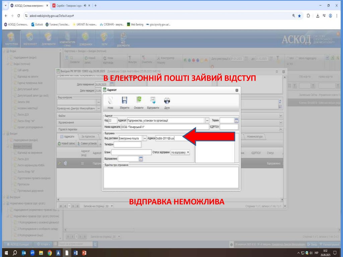Open Мій кабінет in top ribbon

tap(30, 39)
